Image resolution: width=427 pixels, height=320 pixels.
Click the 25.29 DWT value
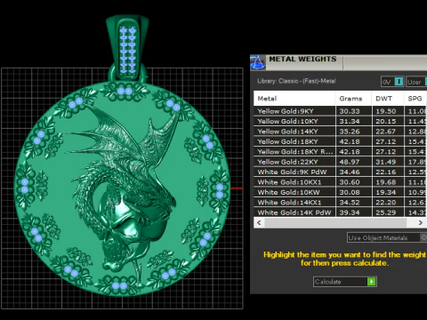pyautogui.click(x=386, y=212)
